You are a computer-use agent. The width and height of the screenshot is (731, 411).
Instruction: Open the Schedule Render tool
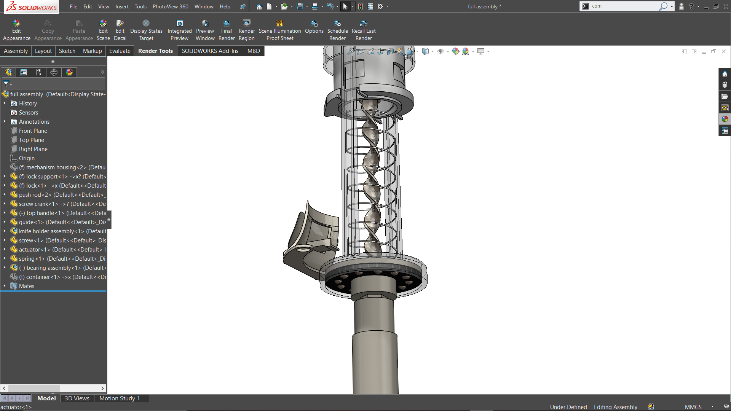pos(337,30)
